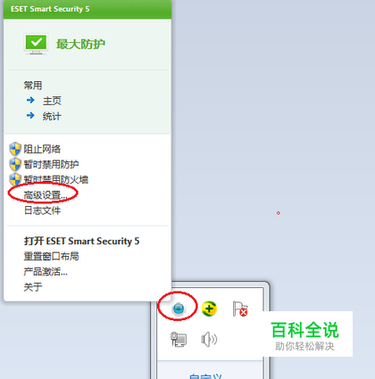Open 日志文件 from the menu

click(42, 210)
